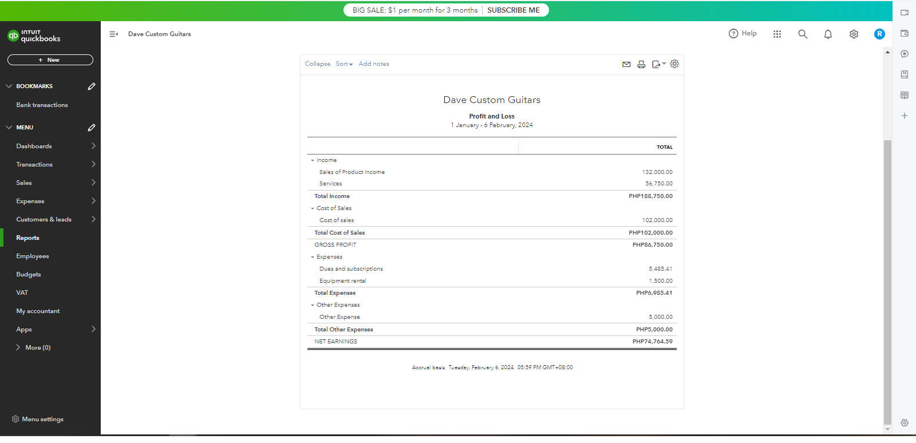
Task: Click the Dave Custom Guitars header title
Action: pyautogui.click(x=160, y=34)
